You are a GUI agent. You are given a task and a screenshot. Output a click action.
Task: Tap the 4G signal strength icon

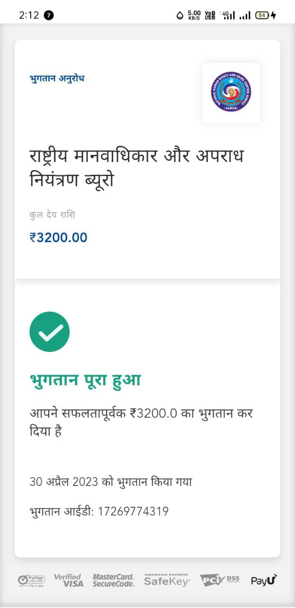[x=229, y=15]
